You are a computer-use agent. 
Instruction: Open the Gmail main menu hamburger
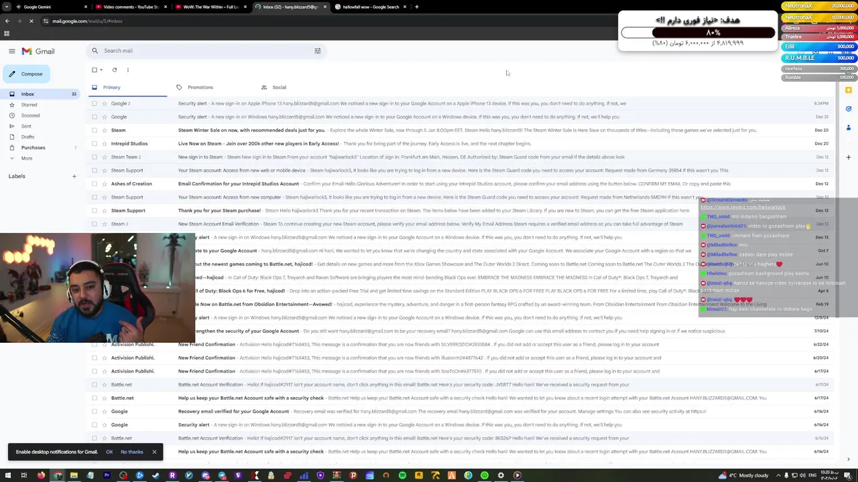pyautogui.click(x=12, y=51)
